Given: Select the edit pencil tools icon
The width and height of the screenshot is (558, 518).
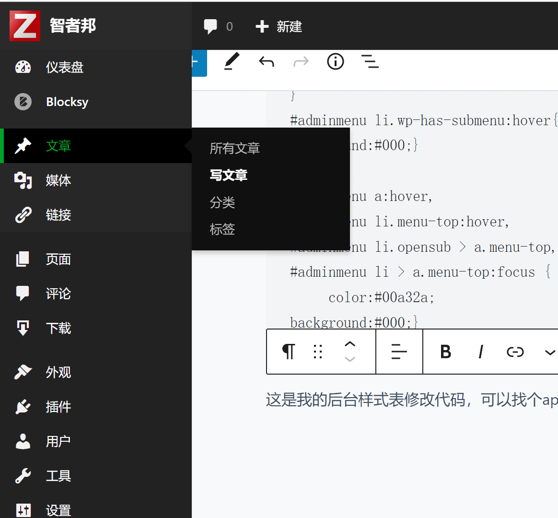Looking at the screenshot, I should coord(232,62).
